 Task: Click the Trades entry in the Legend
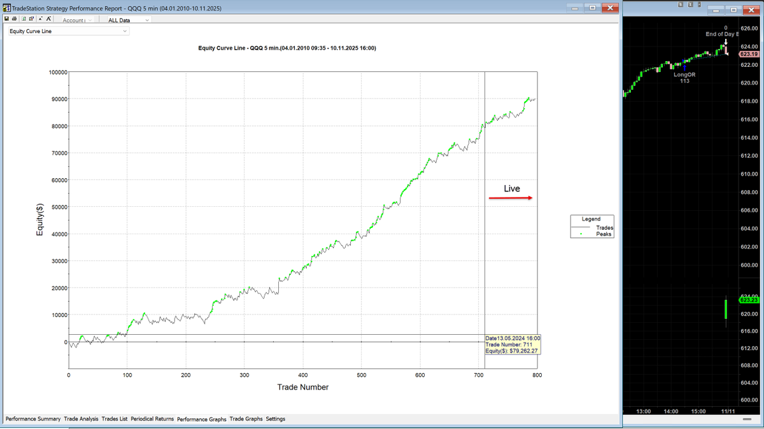click(x=605, y=227)
